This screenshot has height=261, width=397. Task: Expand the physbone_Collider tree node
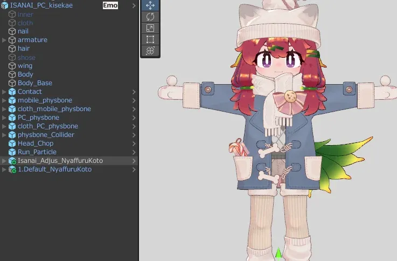click(4, 135)
